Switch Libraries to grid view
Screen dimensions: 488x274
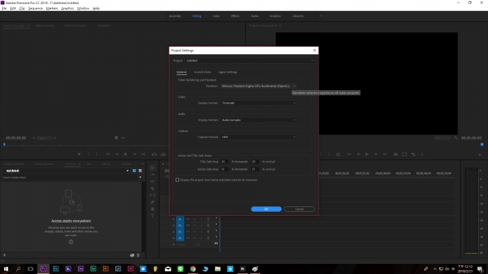tap(134, 170)
